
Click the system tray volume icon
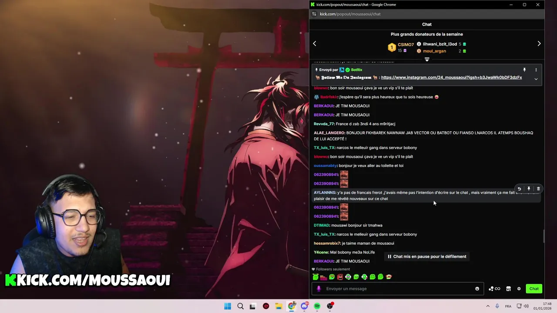pyautogui.click(x=526, y=306)
